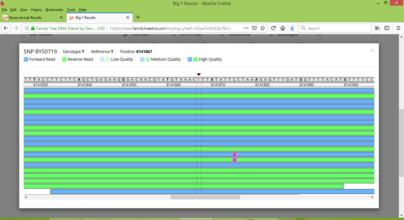Open the downloads panel arrow
Viewport: 404px width, 220px height.
coord(292,28)
